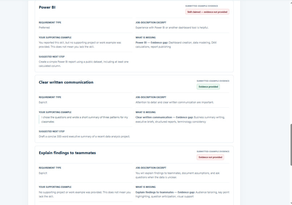This screenshot has height=205, width=292.
Task: Click 'Explicit' under Clear written communication
Action: pyautogui.click(x=43, y=102)
